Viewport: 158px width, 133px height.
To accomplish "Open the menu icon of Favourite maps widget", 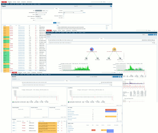I will coord(66,108).
